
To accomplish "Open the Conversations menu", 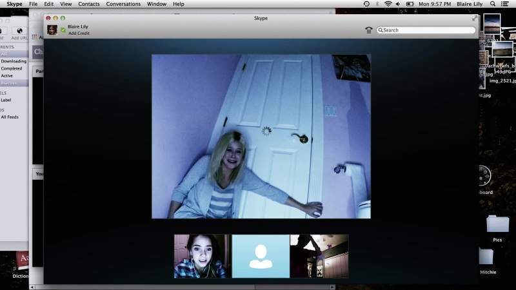I will click(123, 4).
